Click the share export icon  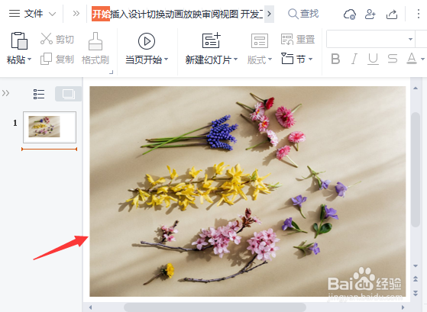click(392, 14)
